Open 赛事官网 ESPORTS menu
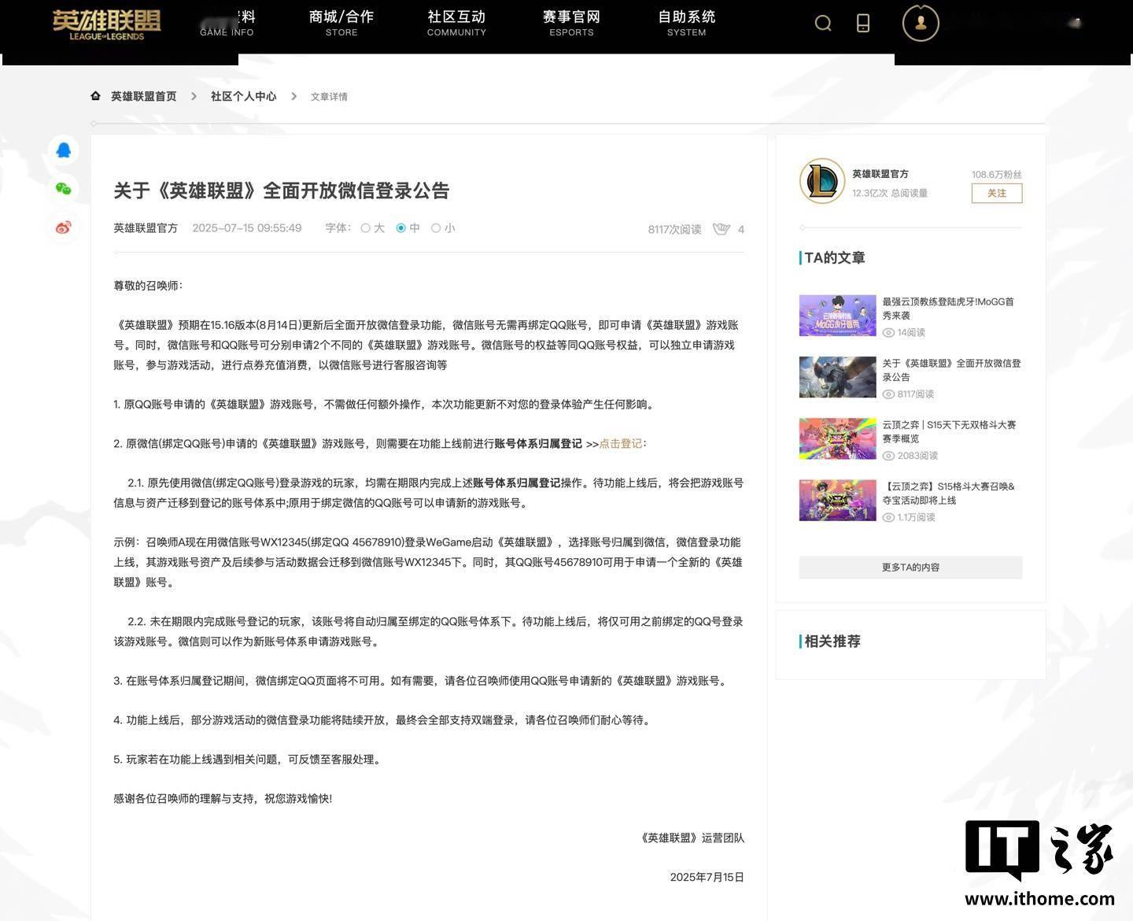The width and height of the screenshot is (1133, 921). 571,23
